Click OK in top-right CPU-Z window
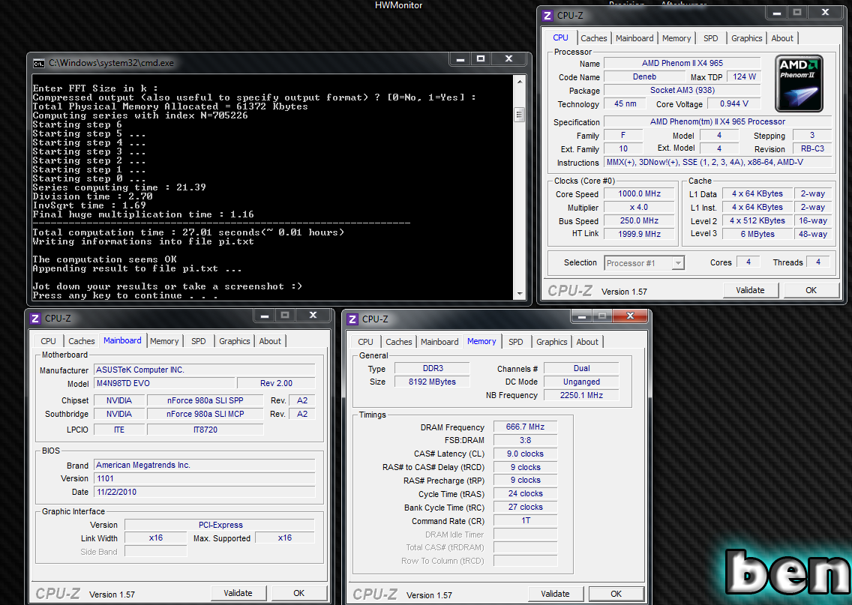Viewport: 852px width, 605px height. pos(811,290)
